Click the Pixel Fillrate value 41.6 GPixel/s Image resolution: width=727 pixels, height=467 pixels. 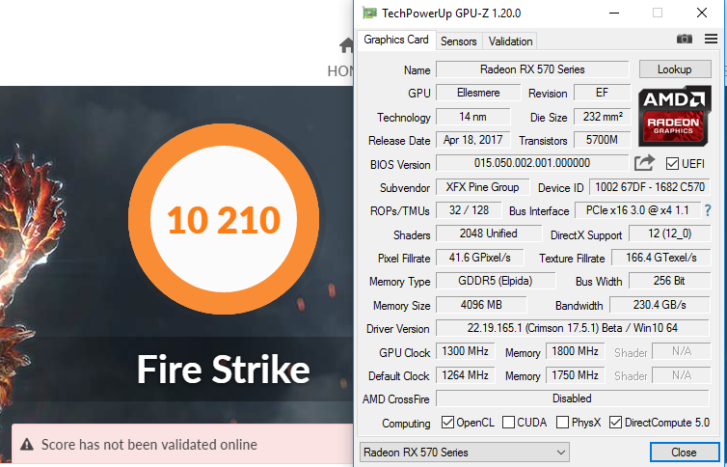tap(480, 258)
